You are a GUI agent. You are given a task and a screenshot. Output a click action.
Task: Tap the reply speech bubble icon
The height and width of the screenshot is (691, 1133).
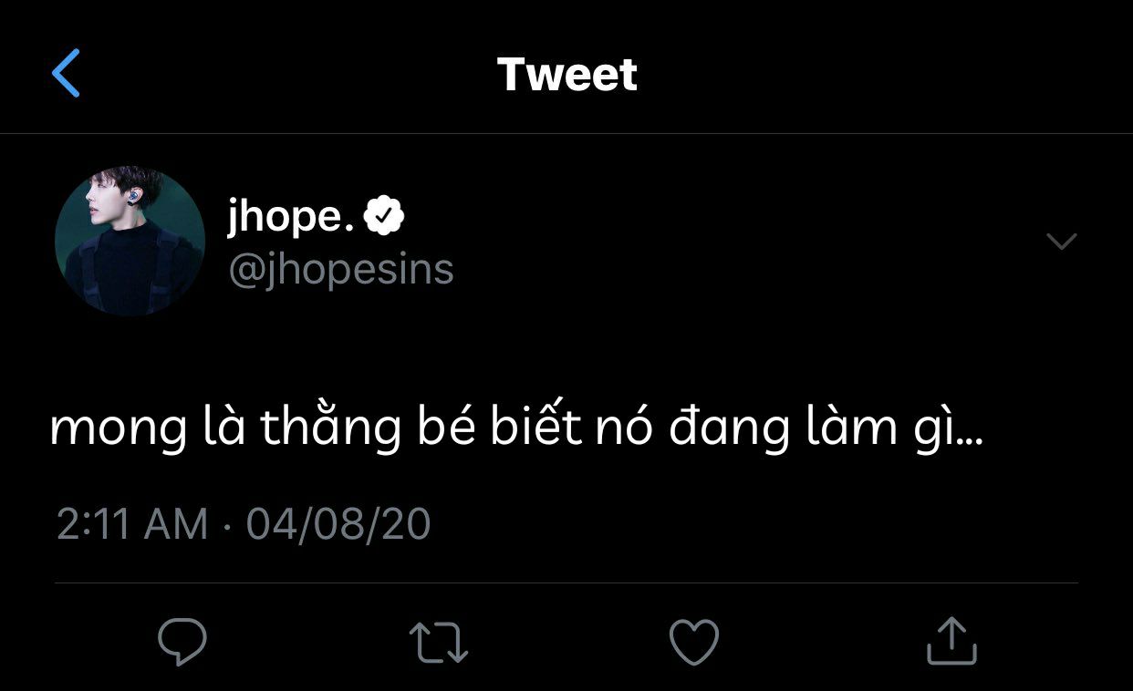click(182, 641)
